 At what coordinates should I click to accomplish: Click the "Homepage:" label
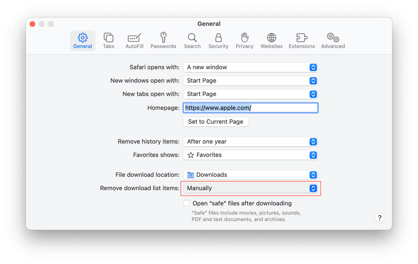click(163, 108)
